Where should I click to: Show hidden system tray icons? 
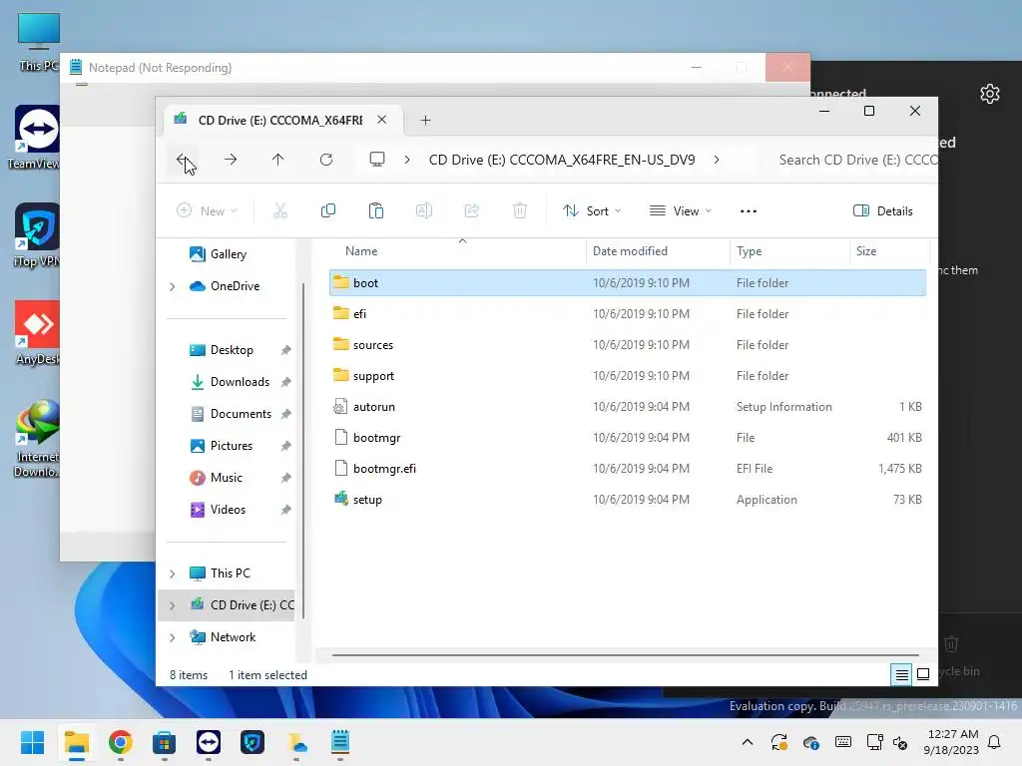[748, 742]
